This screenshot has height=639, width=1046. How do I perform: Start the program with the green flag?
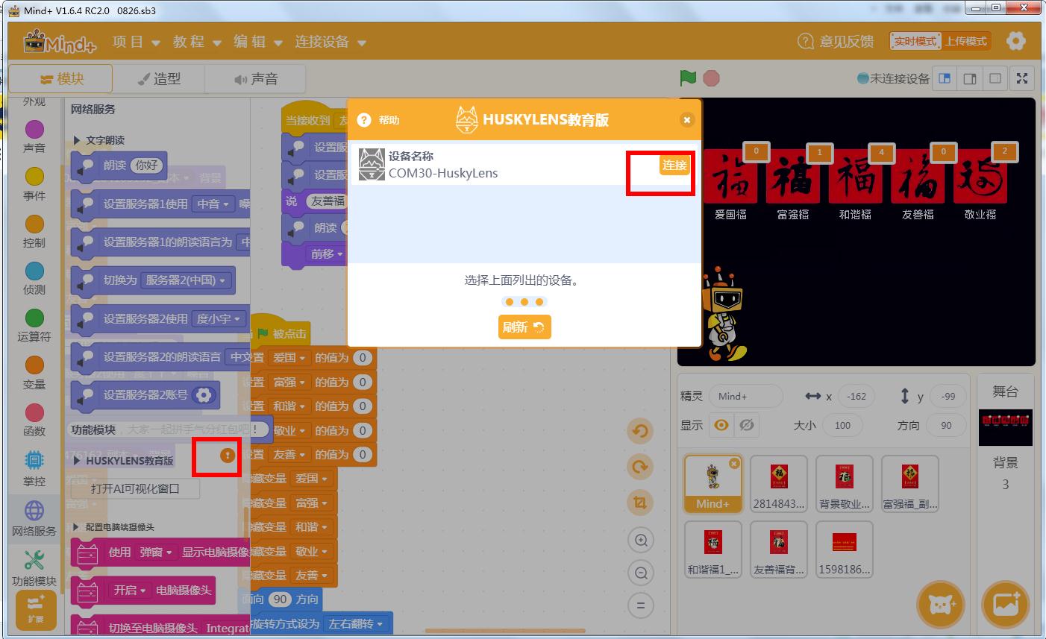(687, 78)
